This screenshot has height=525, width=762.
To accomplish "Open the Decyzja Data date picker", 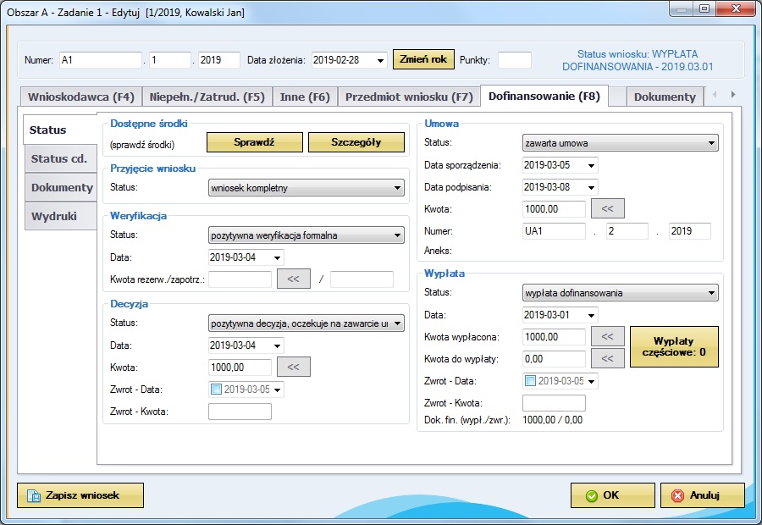I will coord(277,345).
